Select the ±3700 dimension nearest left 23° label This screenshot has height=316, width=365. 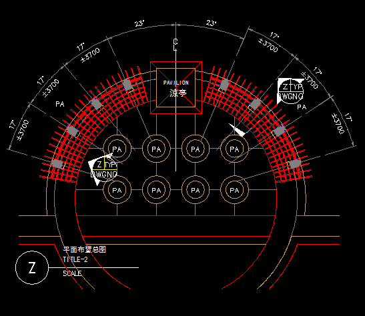[90, 55]
